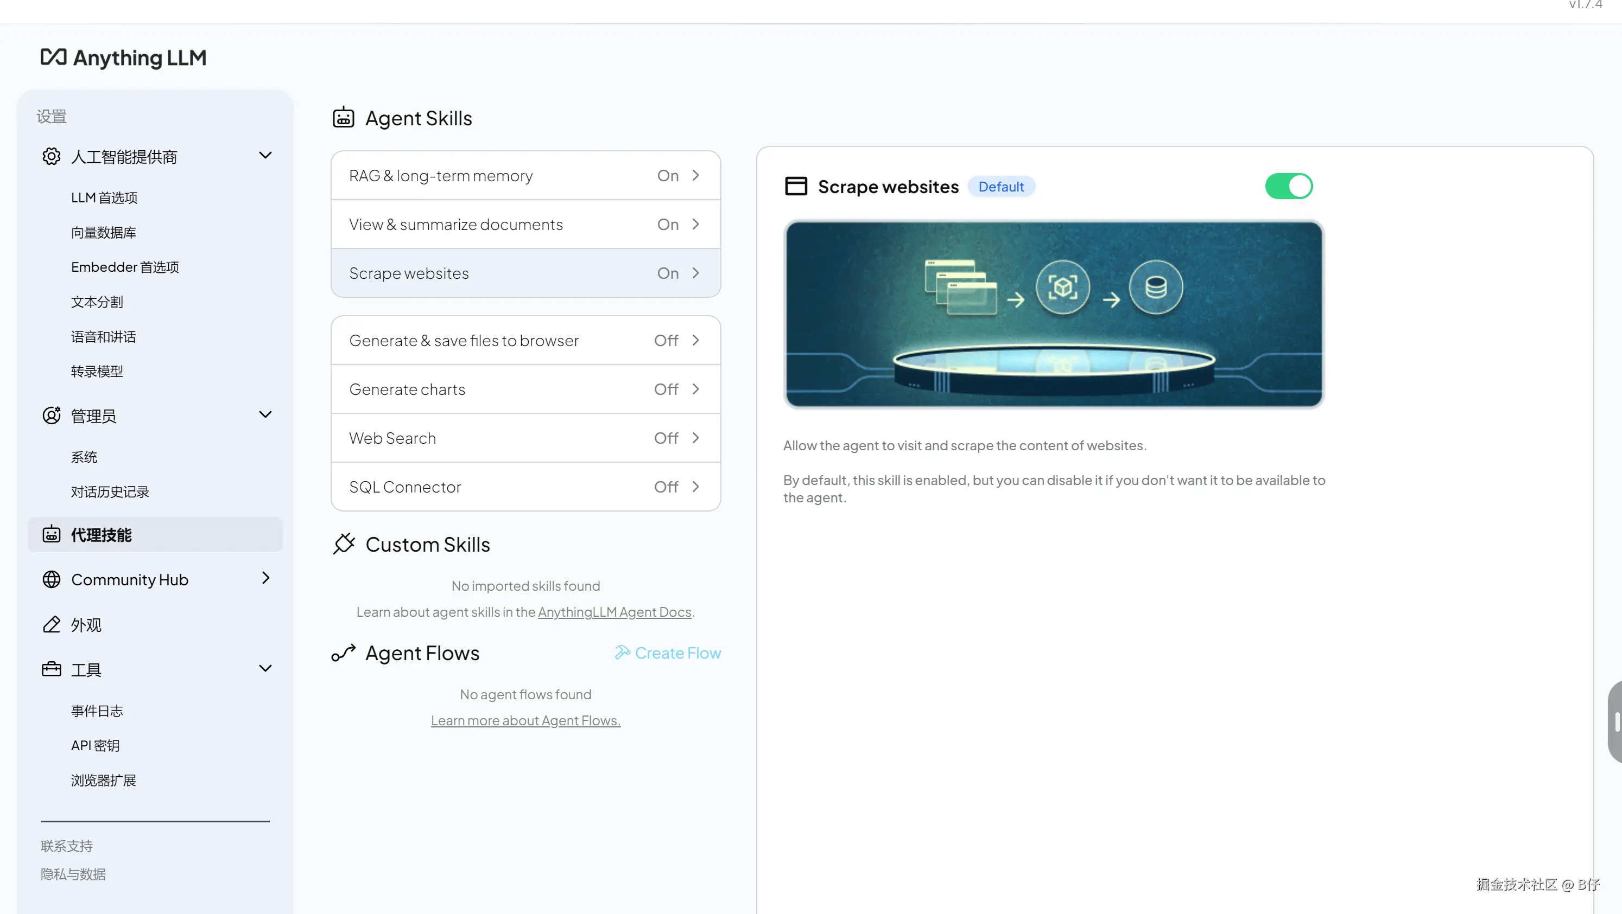
Task: Open the 向量数据库 settings page
Action: (103, 233)
